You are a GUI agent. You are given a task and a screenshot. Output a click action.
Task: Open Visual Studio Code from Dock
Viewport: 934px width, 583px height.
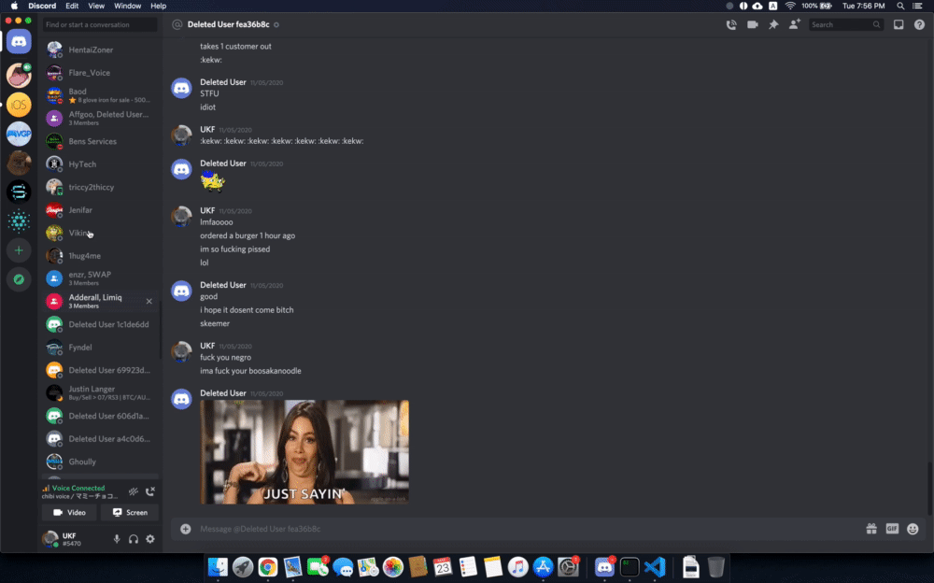tap(655, 567)
